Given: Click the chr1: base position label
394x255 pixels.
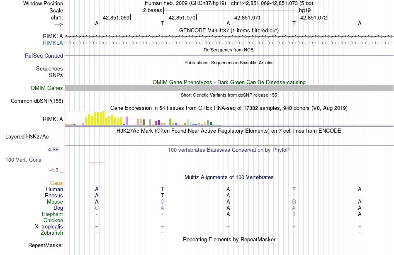Looking at the screenshot, I should [x=57, y=17].
